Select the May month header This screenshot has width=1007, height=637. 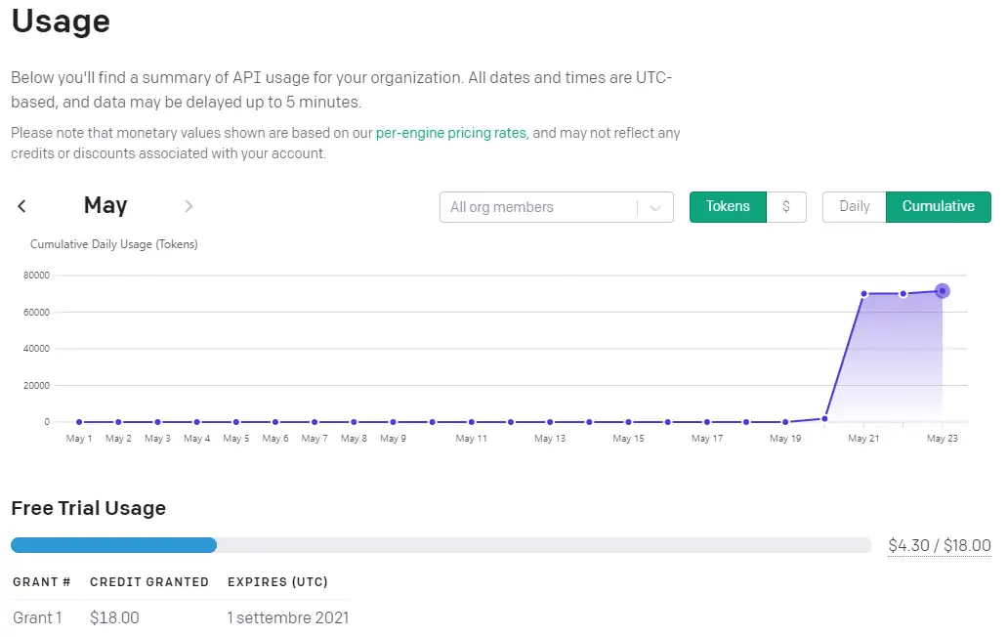point(105,205)
